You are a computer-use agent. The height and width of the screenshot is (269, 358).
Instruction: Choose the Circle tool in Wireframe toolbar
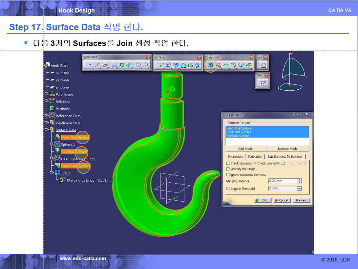pos(138,65)
